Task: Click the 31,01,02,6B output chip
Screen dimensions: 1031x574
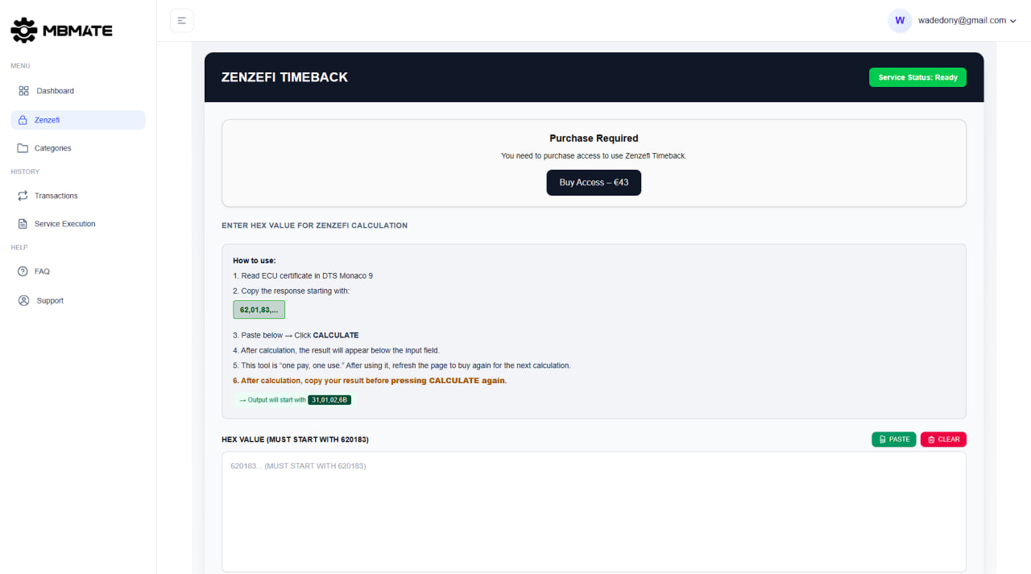Action: pyautogui.click(x=329, y=399)
